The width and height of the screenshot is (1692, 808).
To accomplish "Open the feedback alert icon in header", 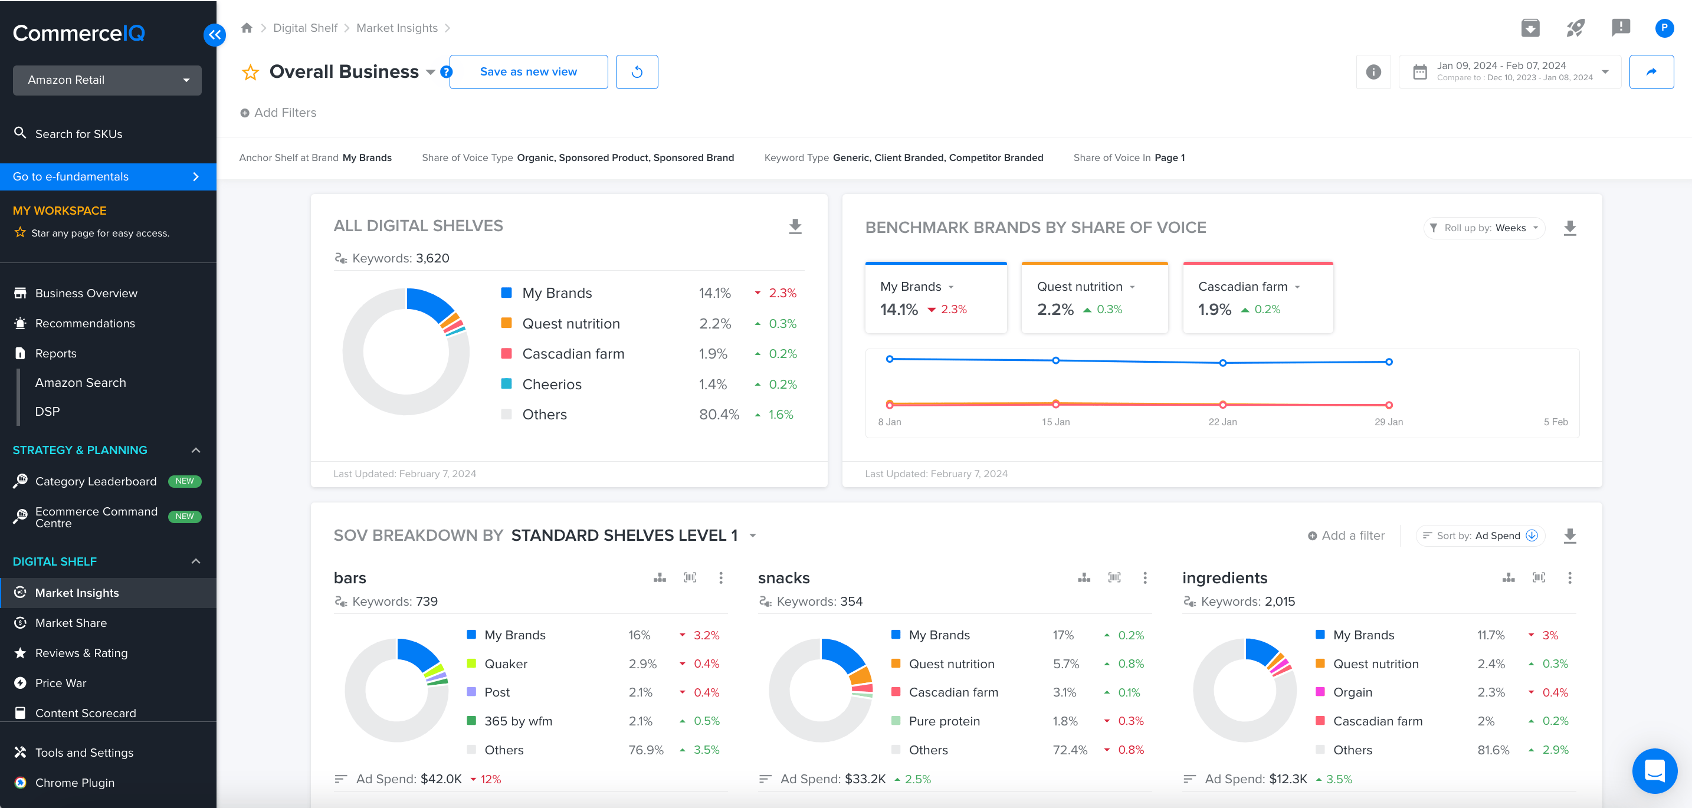I will pos(1621,28).
